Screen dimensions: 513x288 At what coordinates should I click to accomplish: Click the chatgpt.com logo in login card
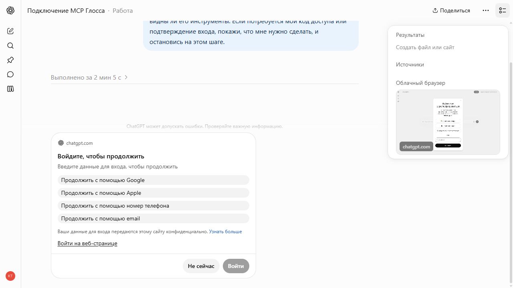(61, 143)
